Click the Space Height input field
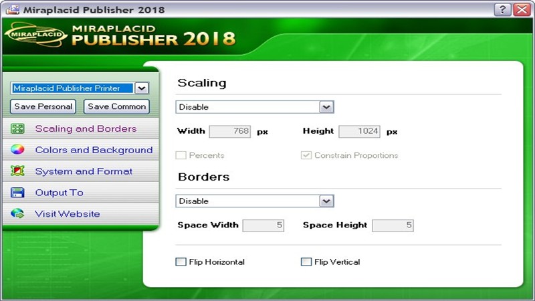Image resolution: width=535 pixels, height=301 pixels. point(393,225)
